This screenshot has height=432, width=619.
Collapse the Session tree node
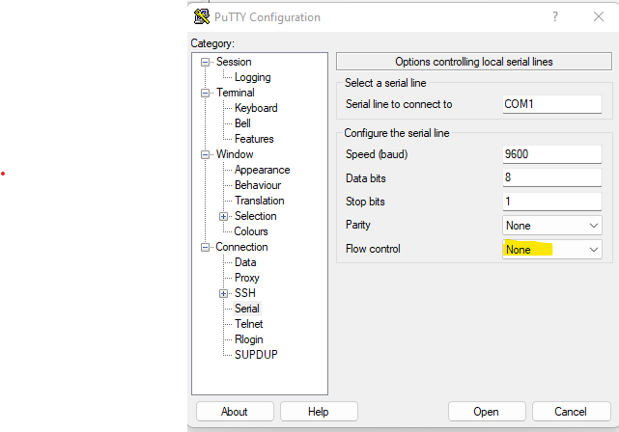pyautogui.click(x=206, y=62)
